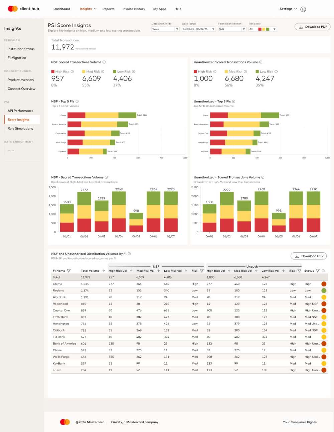Open the Help menu item
The height and width of the screenshot is (432, 334).
coord(178,9)
